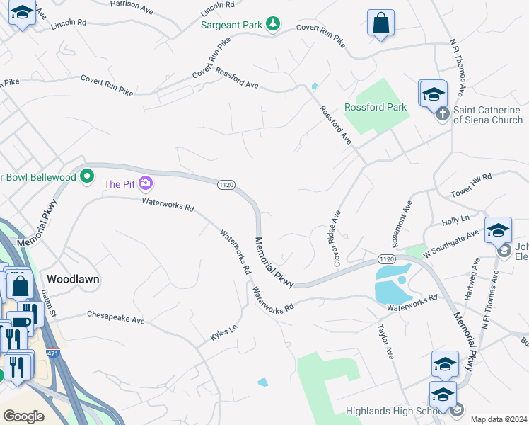The width and height of the screenshot is (529, 425).
Task: Open the shopping bag marker above Woodlawn
Action: (21, 288)
